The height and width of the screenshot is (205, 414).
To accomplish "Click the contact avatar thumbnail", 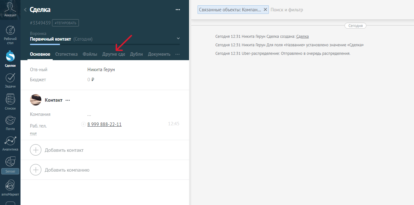I will (36, 100).
